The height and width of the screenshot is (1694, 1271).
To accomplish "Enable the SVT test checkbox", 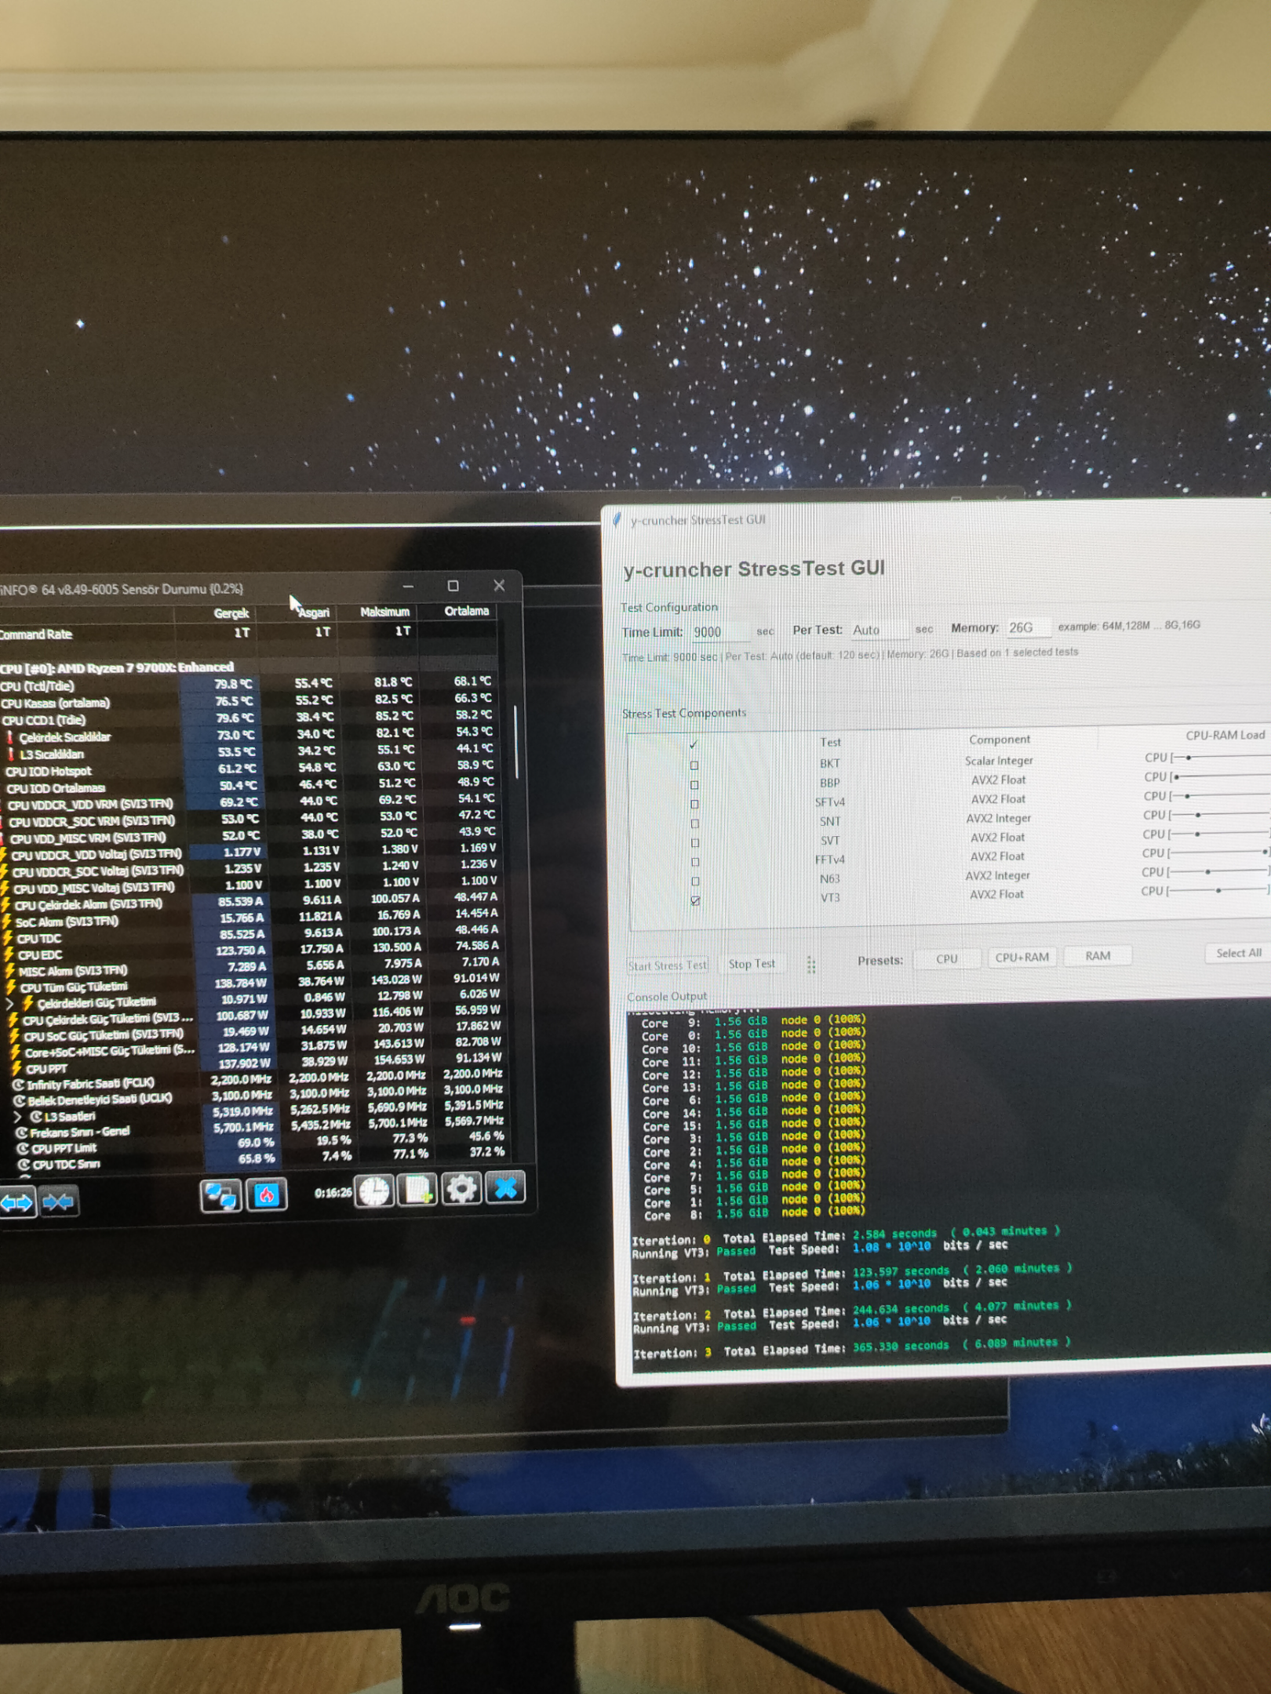I will click(x=695, y=843).
